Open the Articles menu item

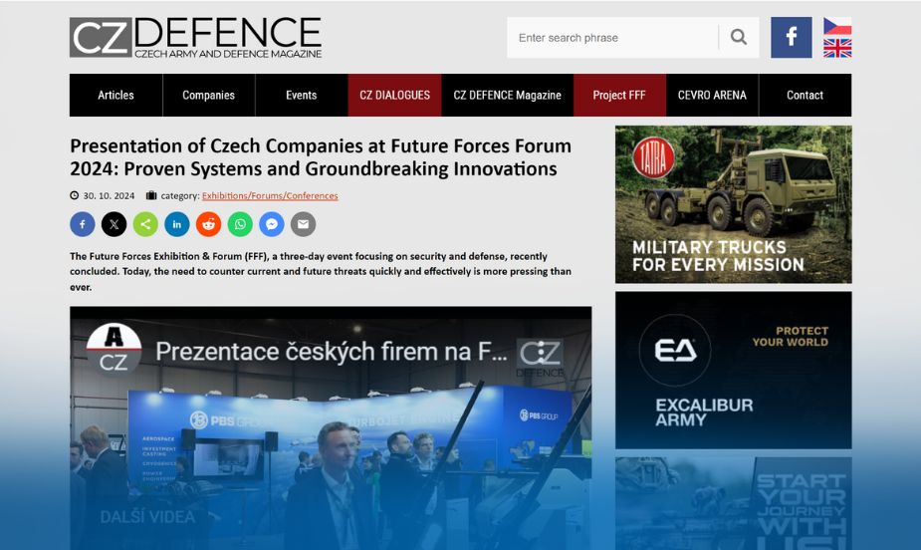click(x=115, y=96)
